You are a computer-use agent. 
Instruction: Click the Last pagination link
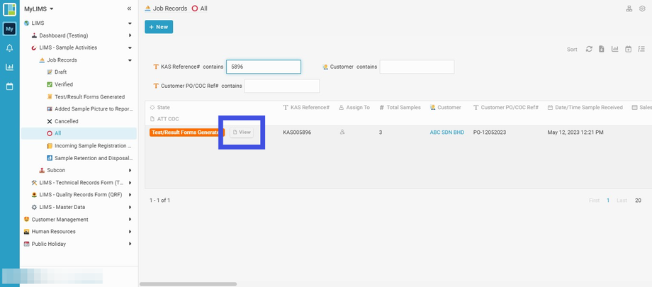pos(622,201)
